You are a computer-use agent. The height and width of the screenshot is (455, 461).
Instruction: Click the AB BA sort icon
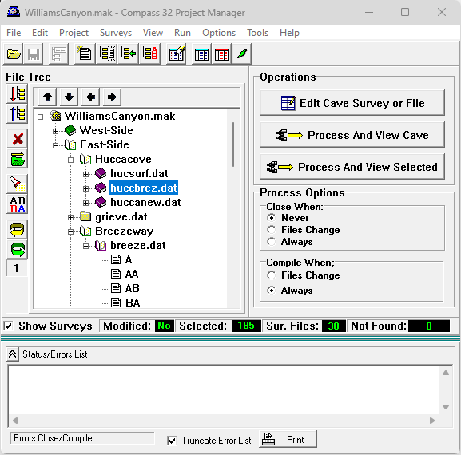pyautogui.click(x=17, y=204)
